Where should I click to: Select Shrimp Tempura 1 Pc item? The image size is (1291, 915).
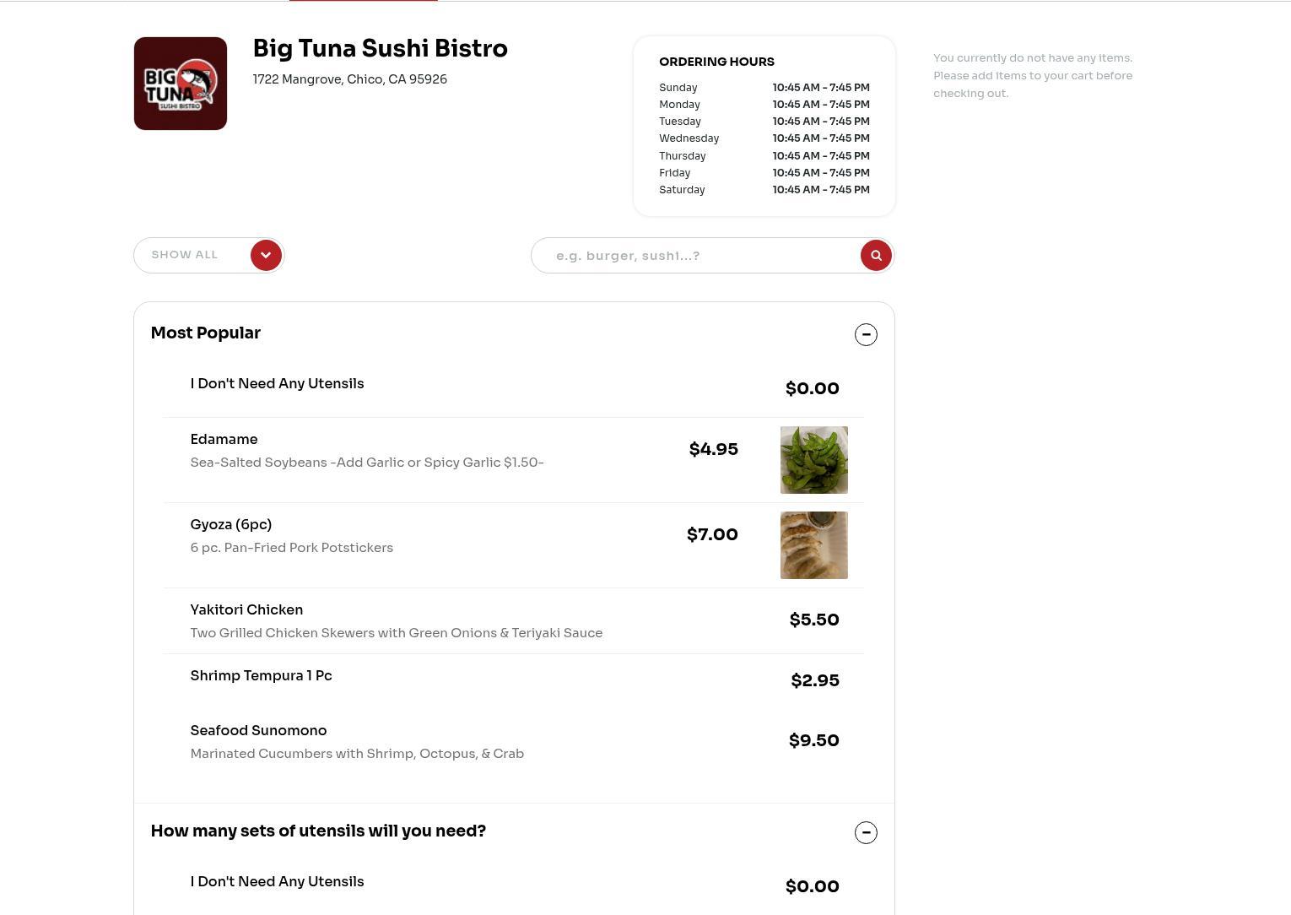pyautogui.click(x=514, y=680)
